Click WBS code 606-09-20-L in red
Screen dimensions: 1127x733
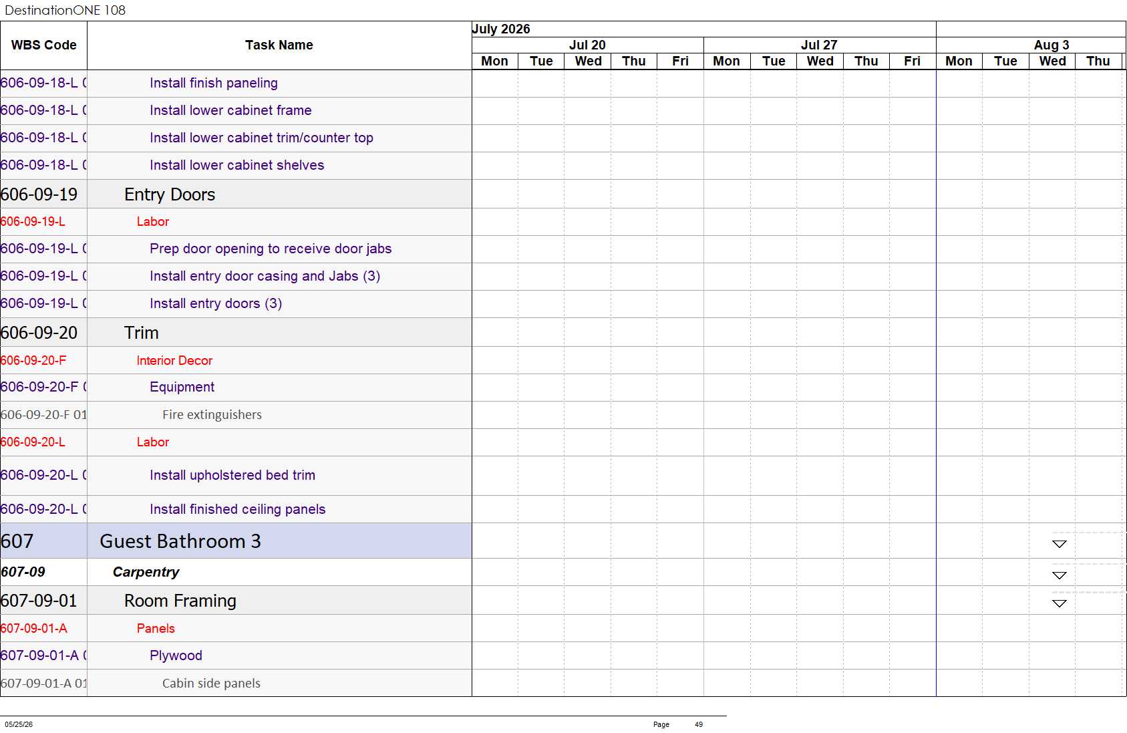click(33, 442)
